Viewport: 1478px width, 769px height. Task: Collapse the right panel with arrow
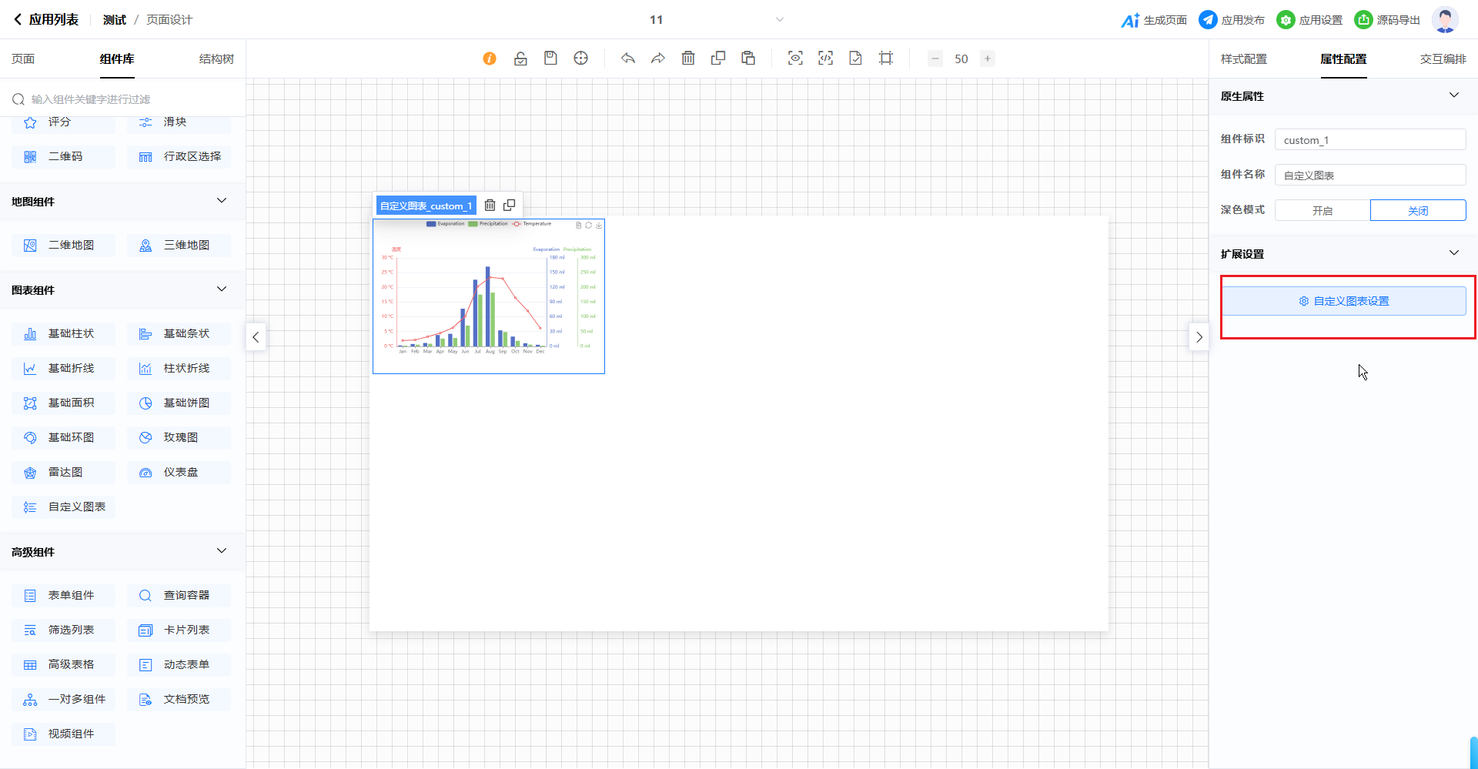(x=1199, y=337)
